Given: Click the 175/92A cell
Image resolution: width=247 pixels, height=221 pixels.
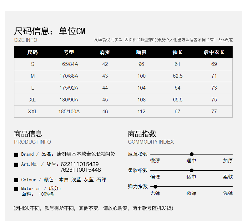Looking at the screenshot, I should coord(69,88).
